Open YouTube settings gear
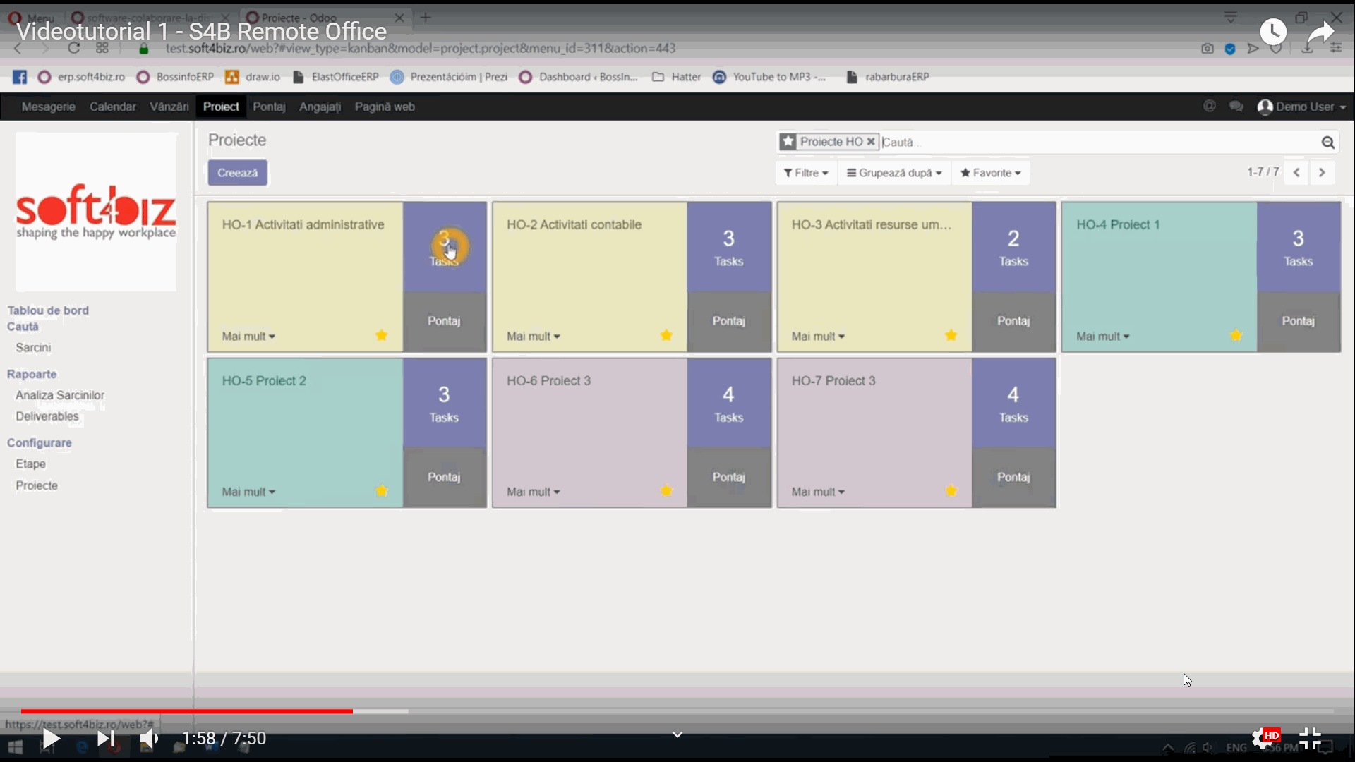The height and width of the screenshot is (762, 1355). click(x=1262, y=739)
